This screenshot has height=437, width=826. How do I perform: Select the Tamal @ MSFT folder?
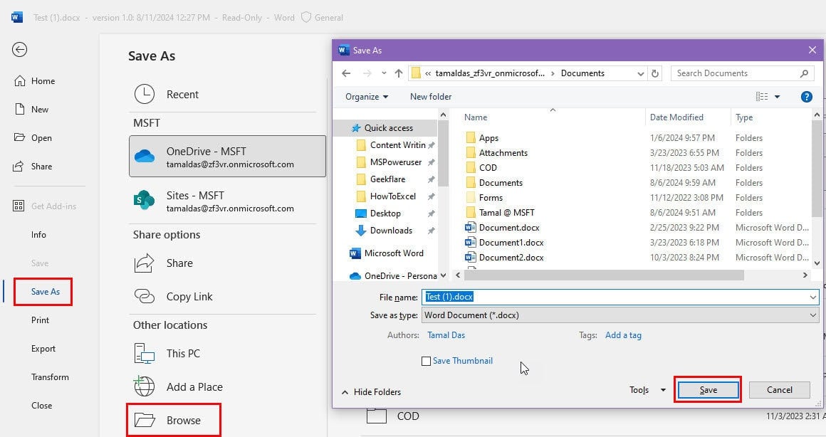(500, 213)
